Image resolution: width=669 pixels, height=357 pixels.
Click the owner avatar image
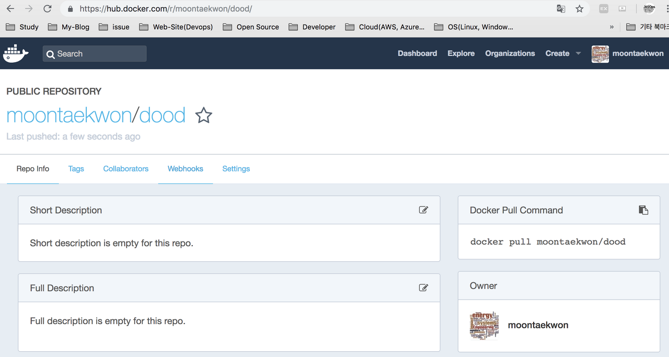click(x=485, y=325)
